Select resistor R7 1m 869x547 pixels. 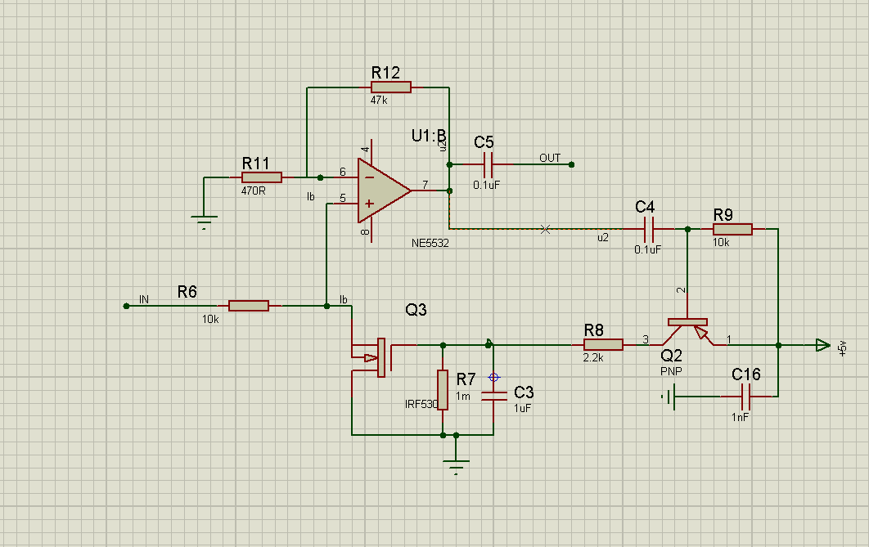pos(442,390)
